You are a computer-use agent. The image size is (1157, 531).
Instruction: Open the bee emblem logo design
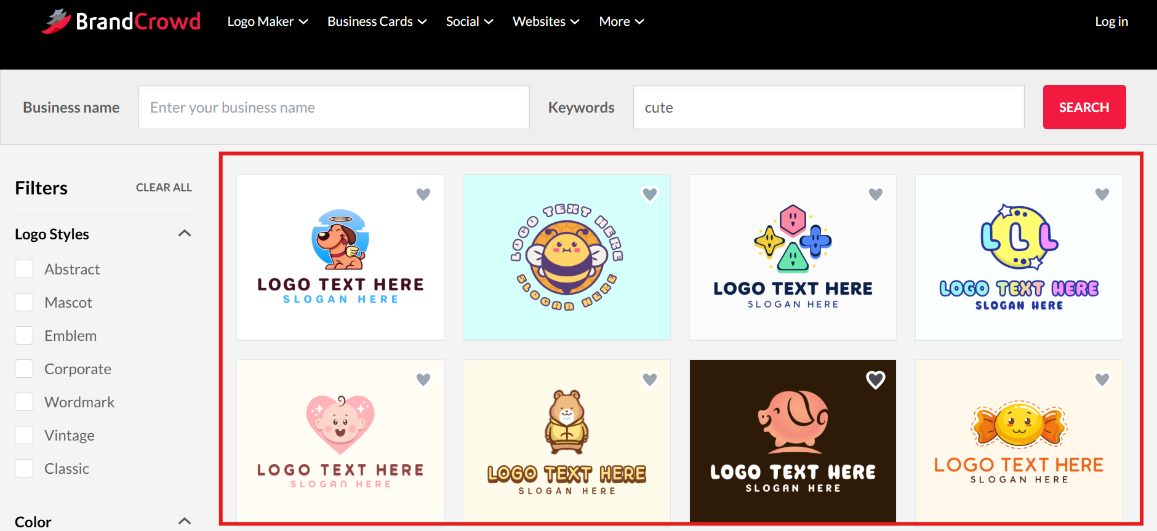coord(567,257)
